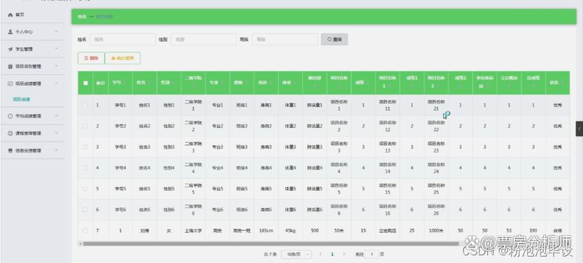Select page number 1 in pagination
Screen dimensions: 583x263
pyautogui.click(x=332, y=254)
